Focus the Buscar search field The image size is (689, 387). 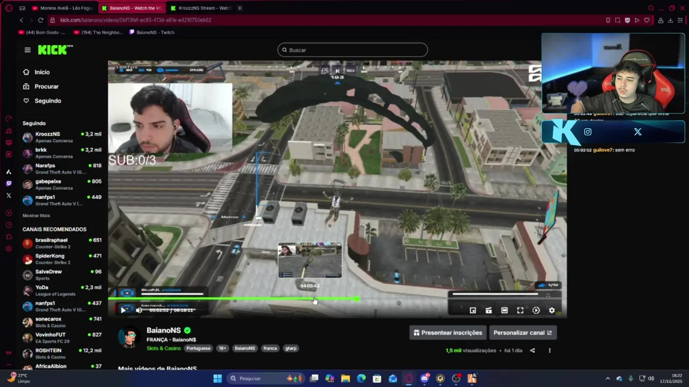click(x=353, y=50)
